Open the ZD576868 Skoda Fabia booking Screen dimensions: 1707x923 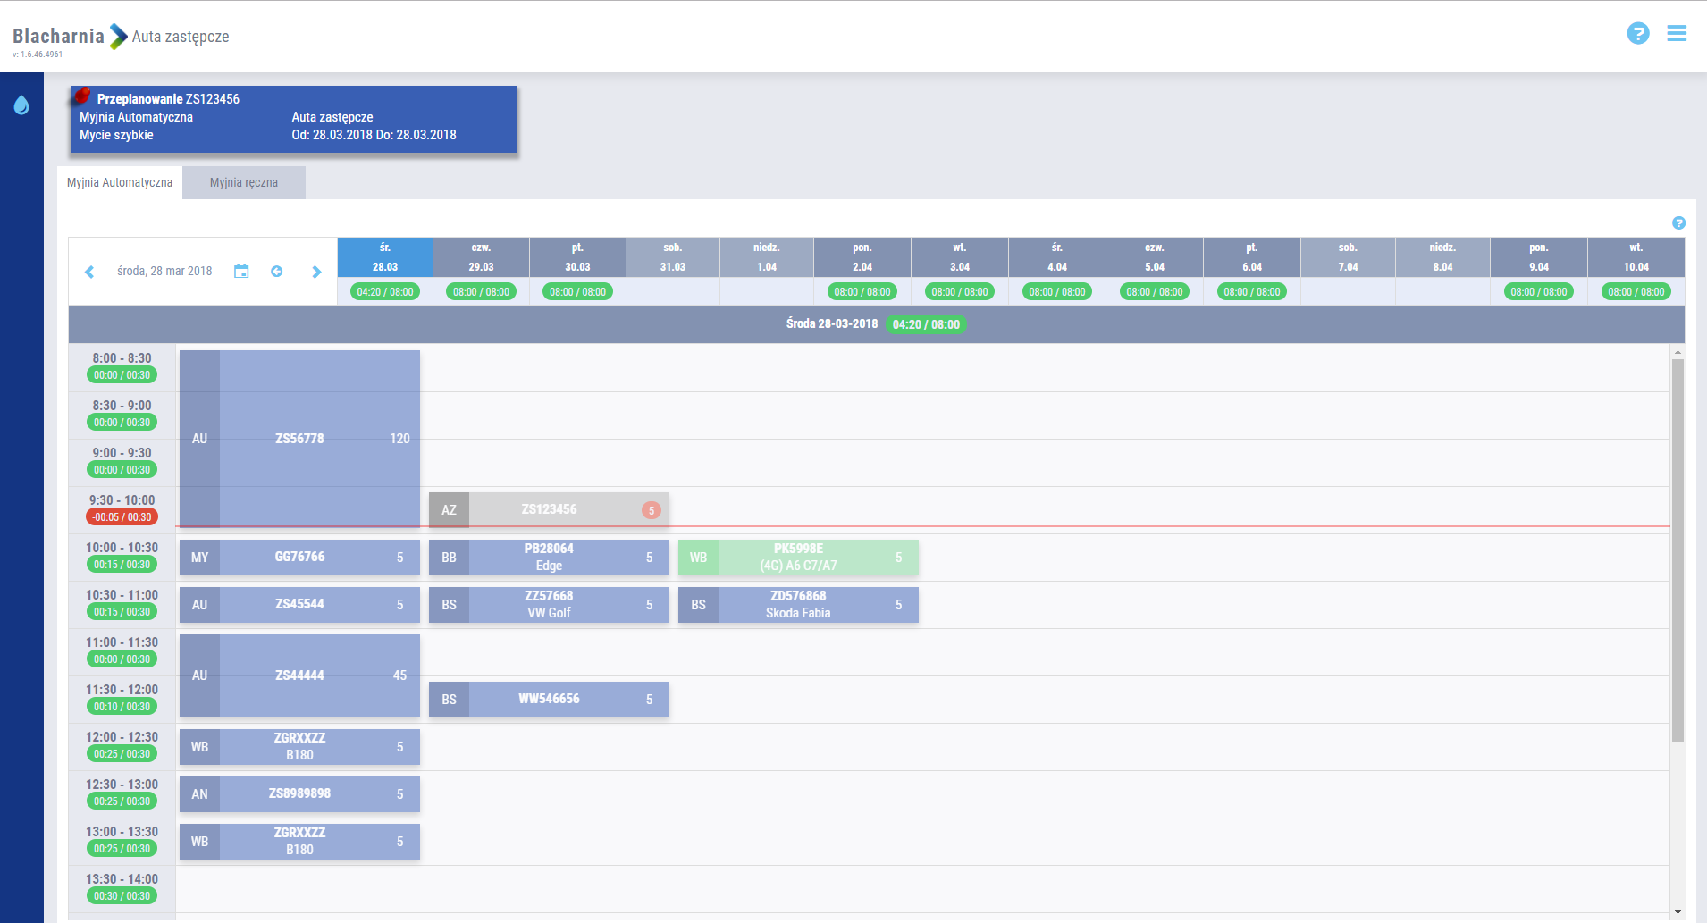pos(798,605)
